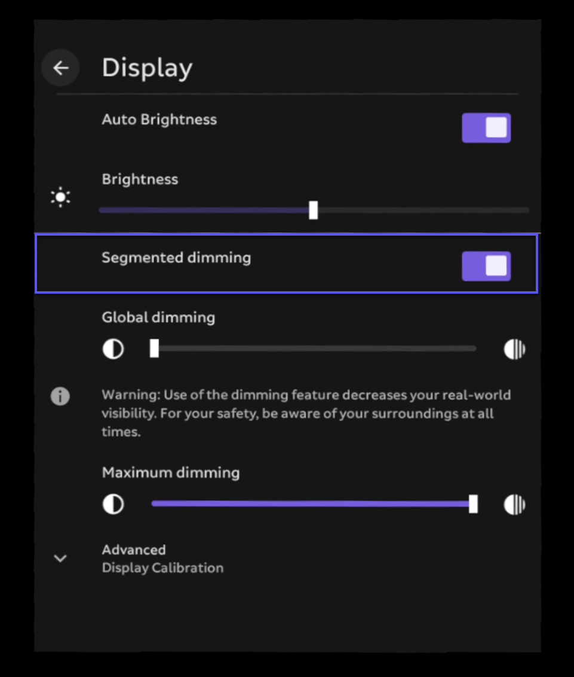Click the high-dimming icon right of Maximum dimming
574x677 pixels.
click(514, 504)
